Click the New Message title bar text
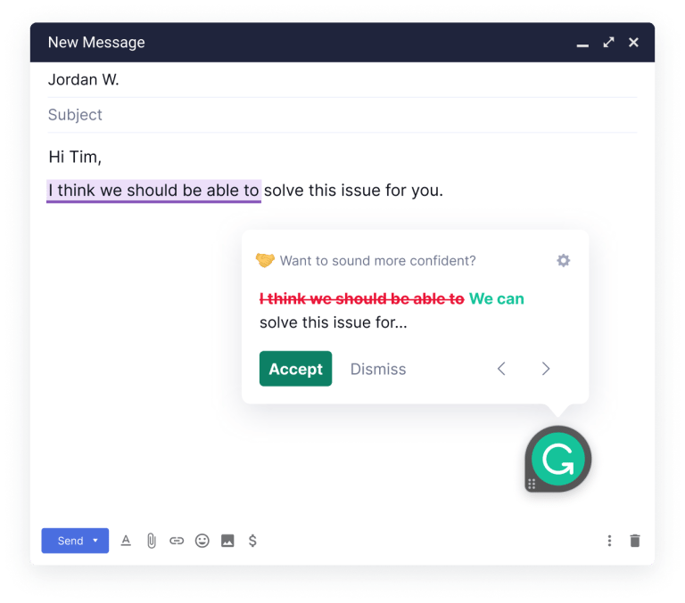The image size is (685, 603). (96, 43)
